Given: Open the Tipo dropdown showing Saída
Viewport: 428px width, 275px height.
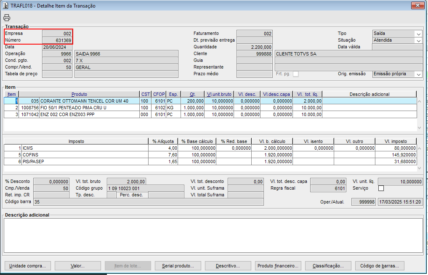Looking at the screenshot, I should click(418, 34).
